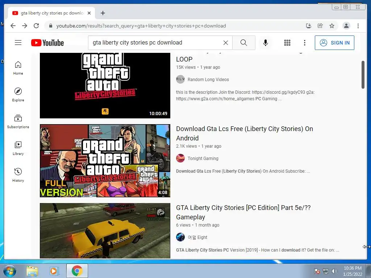Click the Random Long Videos avatar
371x278 pixels.
click(180, 79)
